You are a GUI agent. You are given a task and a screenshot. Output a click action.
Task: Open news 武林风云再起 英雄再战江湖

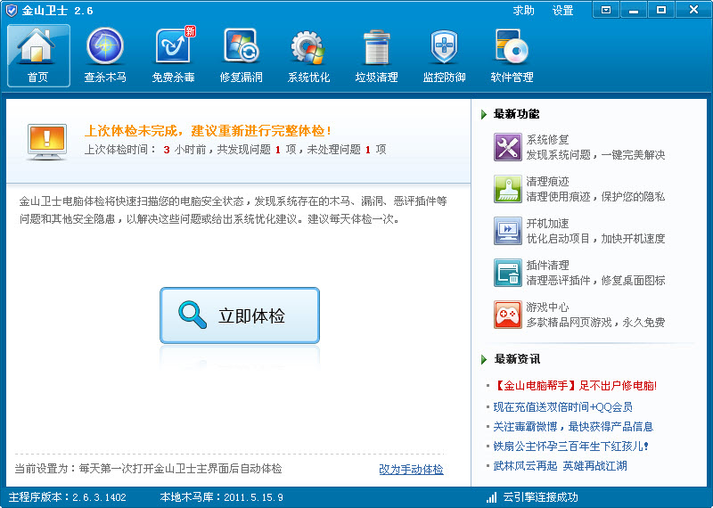pyautogui.click(x=560, y=466)
